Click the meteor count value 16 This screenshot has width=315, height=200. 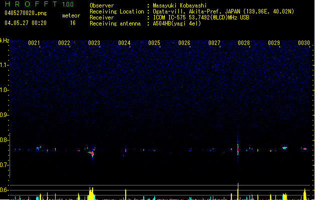(73, 23)
